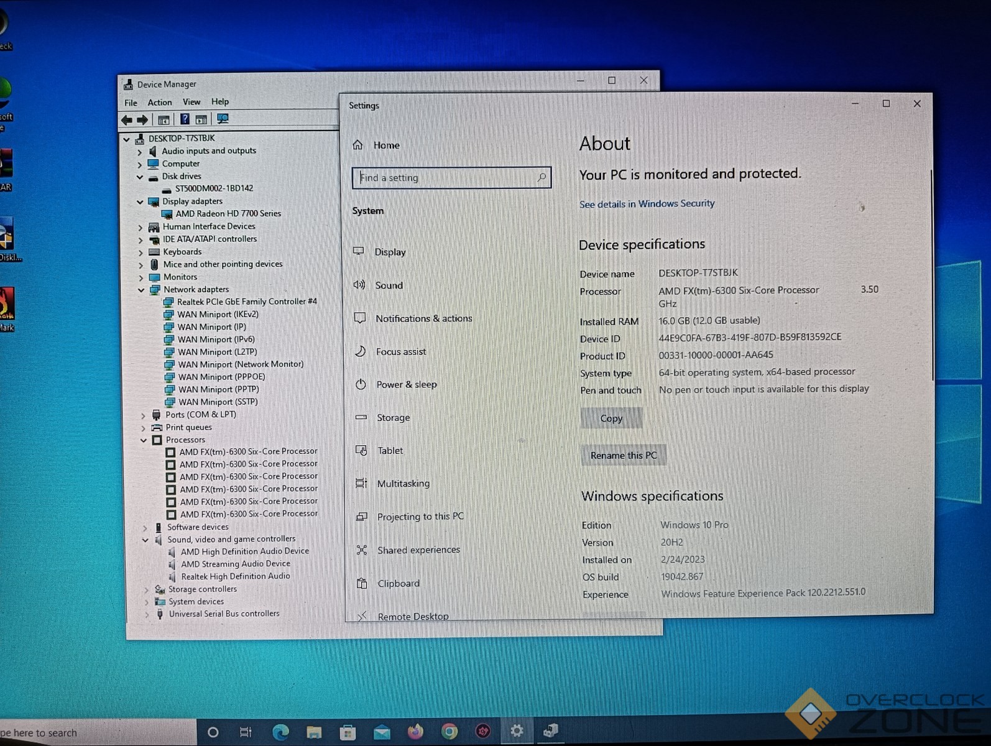
Task: Scan for hardware changes via toolbar icon
Action: 223,118
